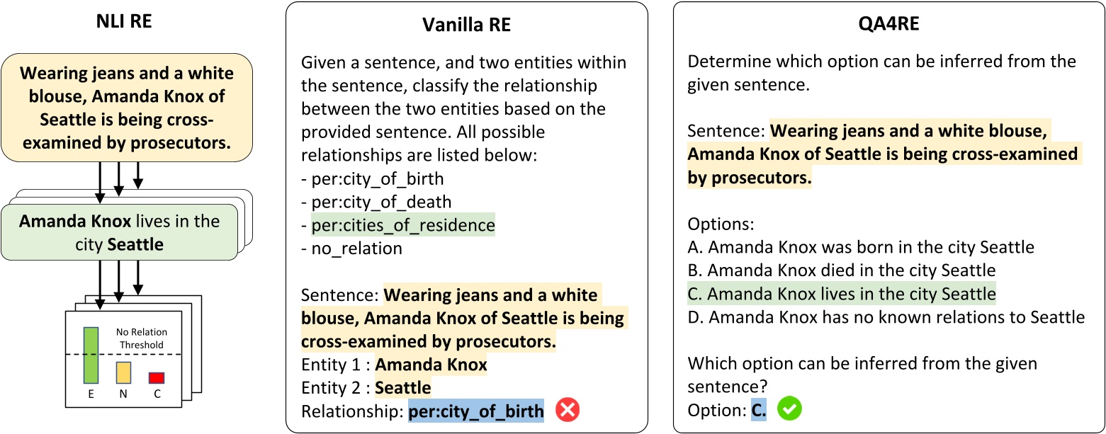Screen dimensions: 1106x434
Task: Click the green 'Amanda Knox lives in' hypothesis box
Action: click(x=119, y=233)
